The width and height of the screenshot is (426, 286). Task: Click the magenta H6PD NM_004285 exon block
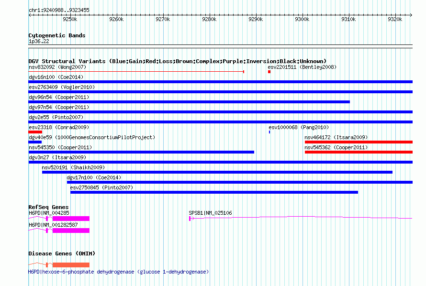pyautogui.click(x=71, y=219)
